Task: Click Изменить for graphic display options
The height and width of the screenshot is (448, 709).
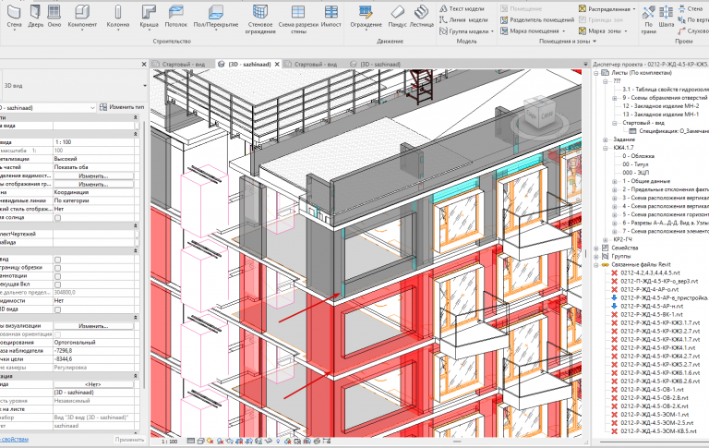Action: point(93,184)
